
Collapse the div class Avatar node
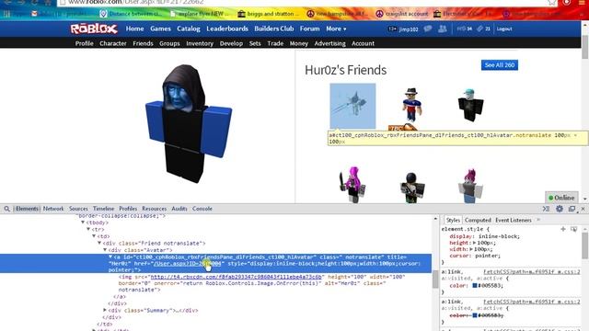point(105,250)
